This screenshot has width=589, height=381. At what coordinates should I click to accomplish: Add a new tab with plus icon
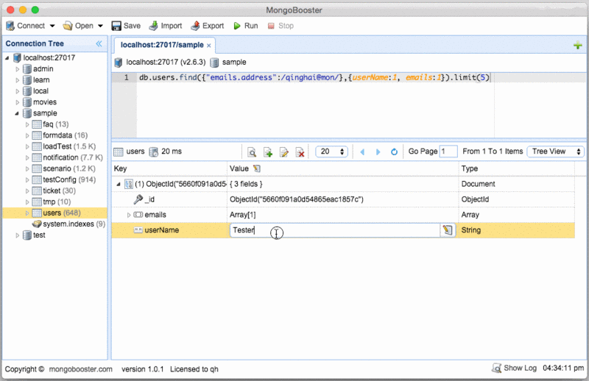577,46
